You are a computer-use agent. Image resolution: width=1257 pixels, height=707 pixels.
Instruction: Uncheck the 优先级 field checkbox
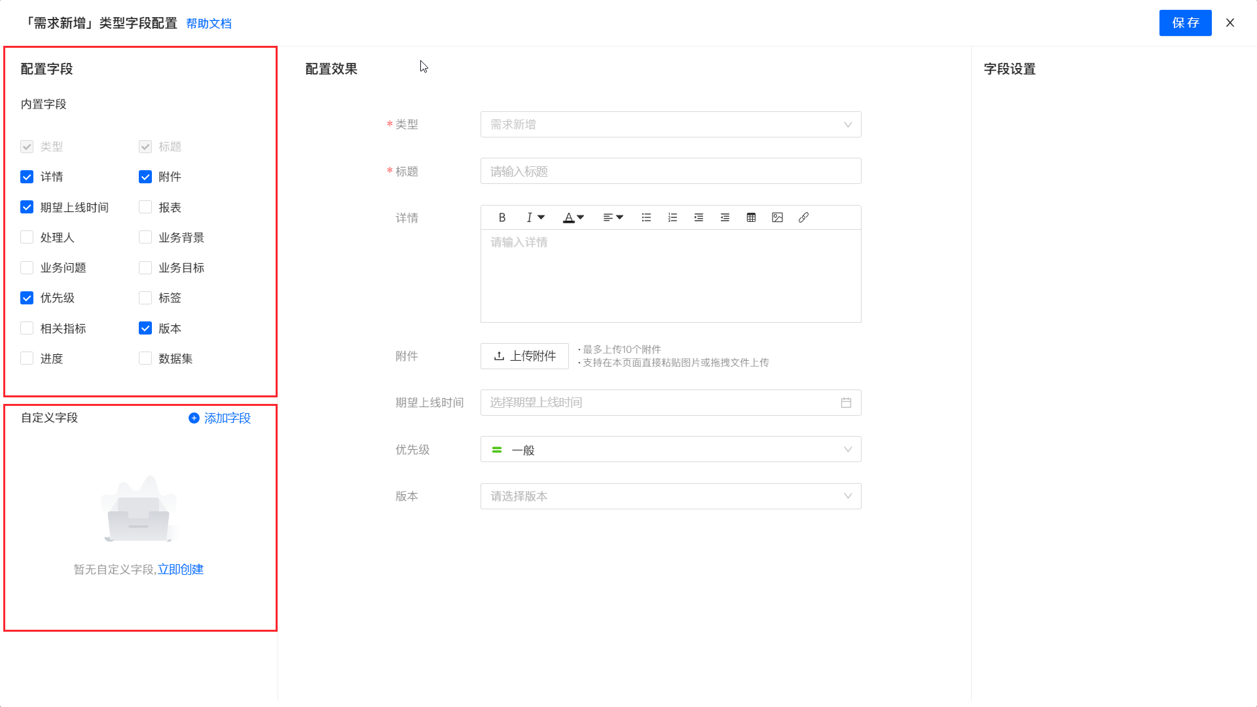pos(27,298)
